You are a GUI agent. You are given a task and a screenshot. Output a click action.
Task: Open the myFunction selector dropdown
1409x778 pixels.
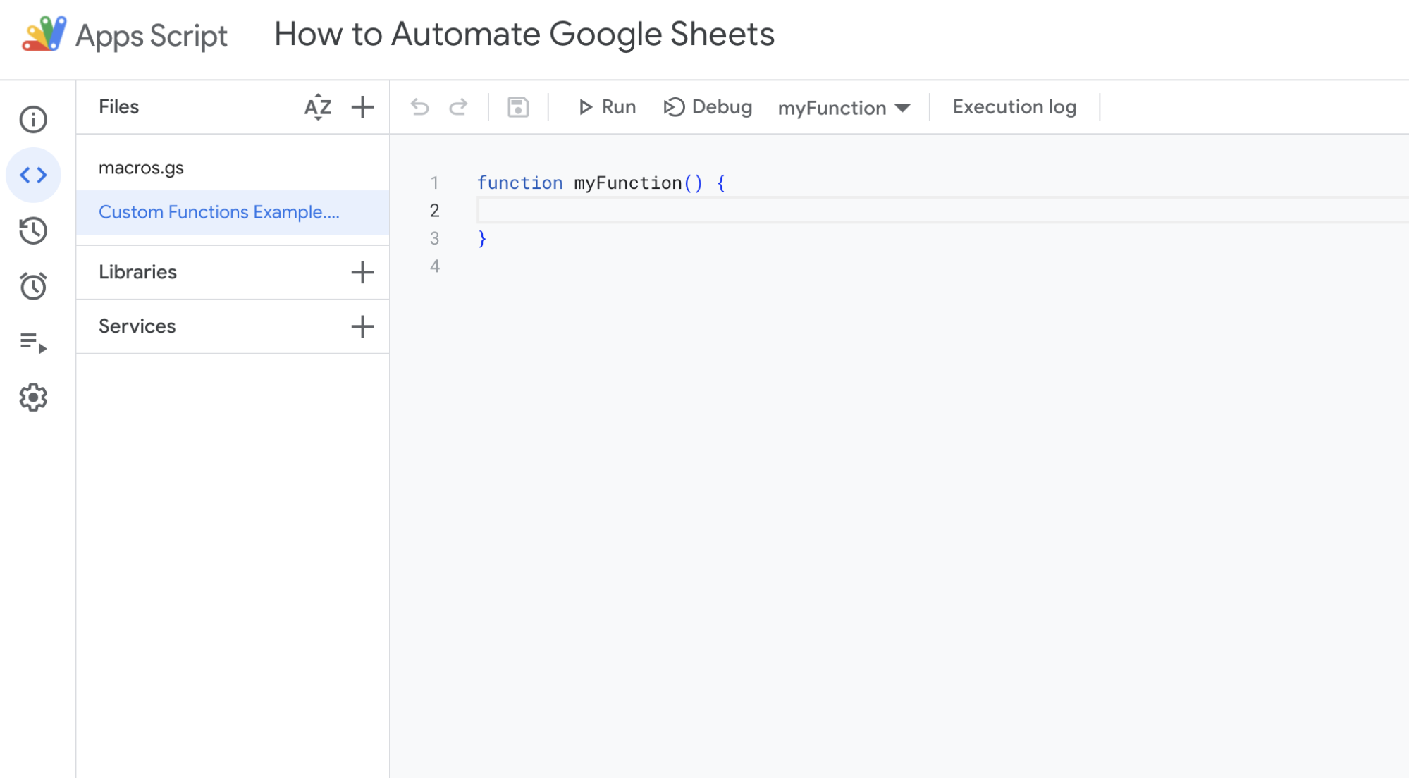pos(844,108)
